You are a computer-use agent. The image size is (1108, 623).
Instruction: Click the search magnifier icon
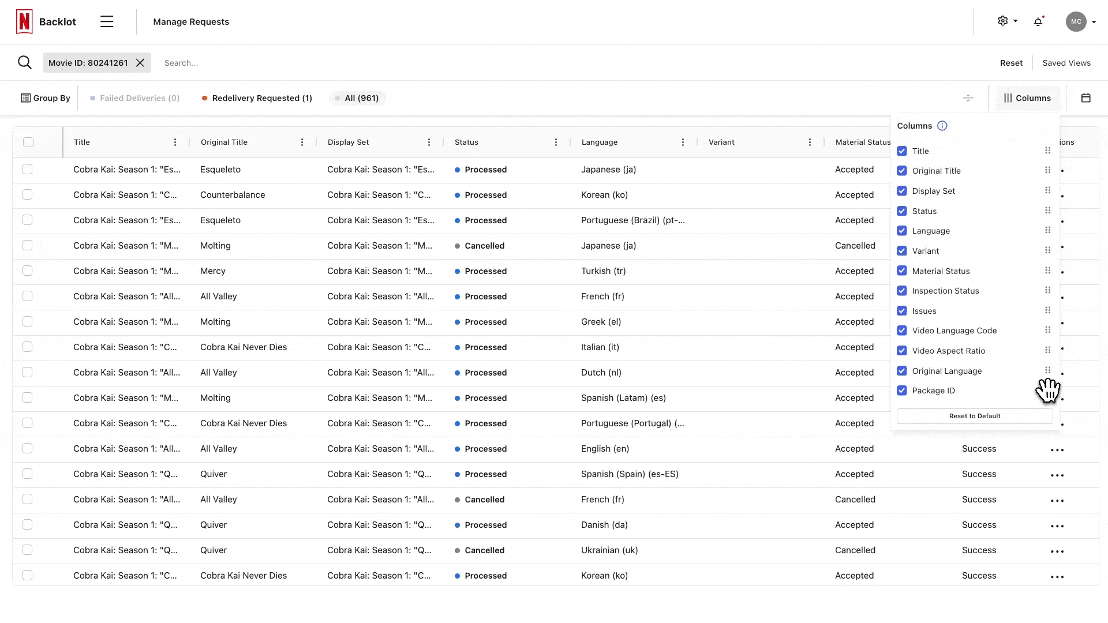(x=25, y=62)
